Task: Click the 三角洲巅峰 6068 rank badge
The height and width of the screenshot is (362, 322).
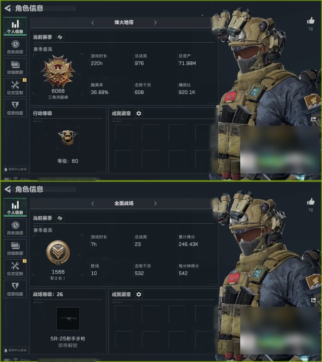Action: (x=58, y=71)
